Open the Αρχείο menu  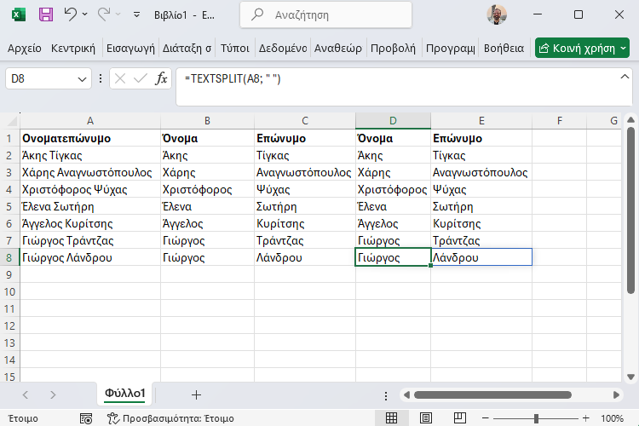[25, 48]
